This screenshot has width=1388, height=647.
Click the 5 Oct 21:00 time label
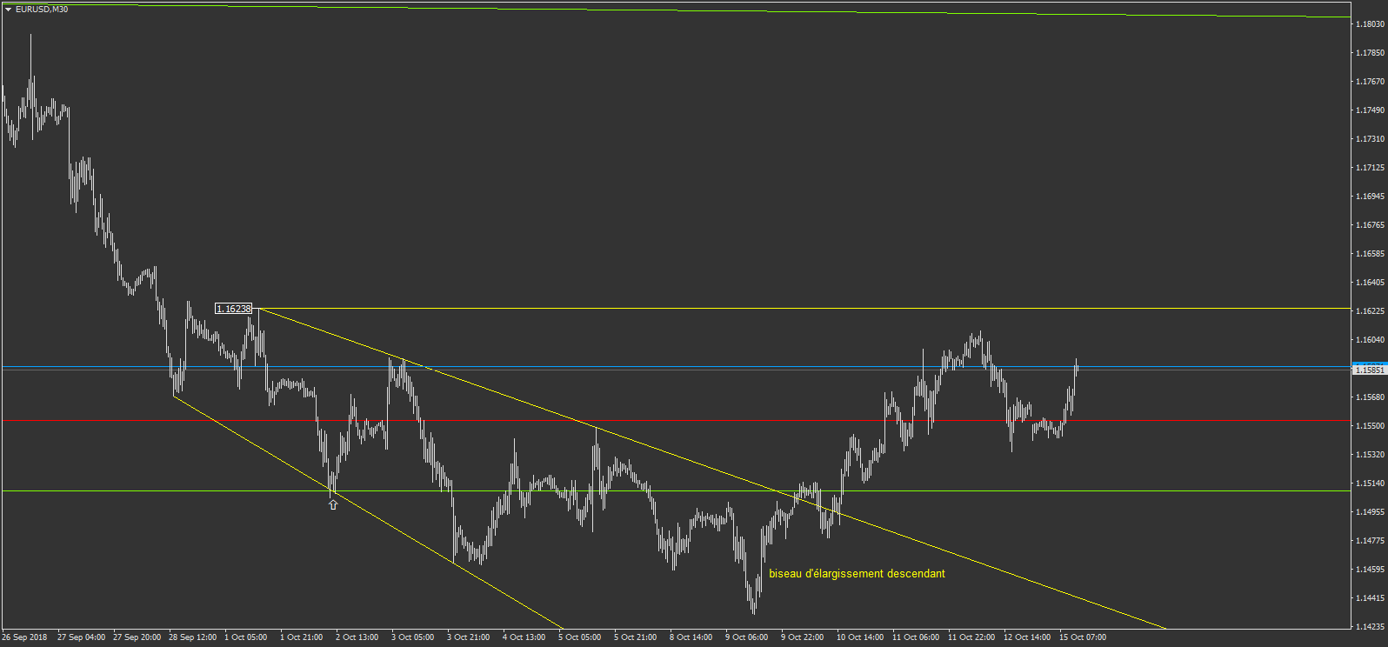click(x=636, y=637)
